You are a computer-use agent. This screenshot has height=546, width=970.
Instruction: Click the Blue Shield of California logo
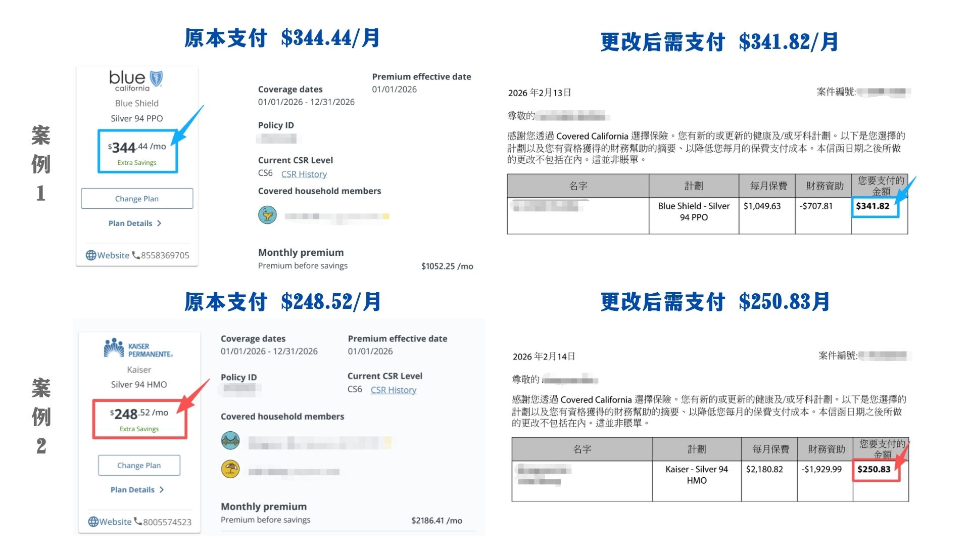click(136, 80)
